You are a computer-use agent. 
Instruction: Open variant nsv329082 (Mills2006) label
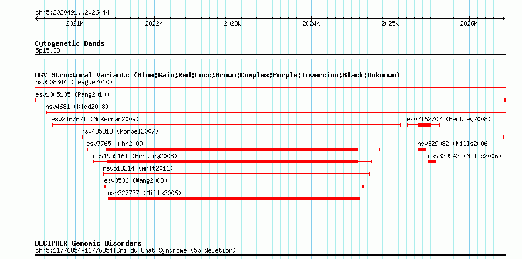454,144
